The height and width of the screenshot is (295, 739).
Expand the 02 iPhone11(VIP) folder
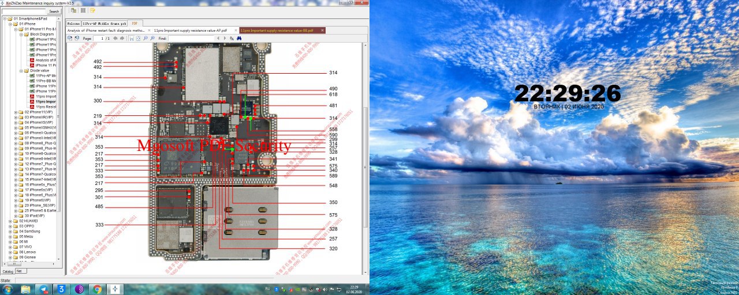pos(14,112)
